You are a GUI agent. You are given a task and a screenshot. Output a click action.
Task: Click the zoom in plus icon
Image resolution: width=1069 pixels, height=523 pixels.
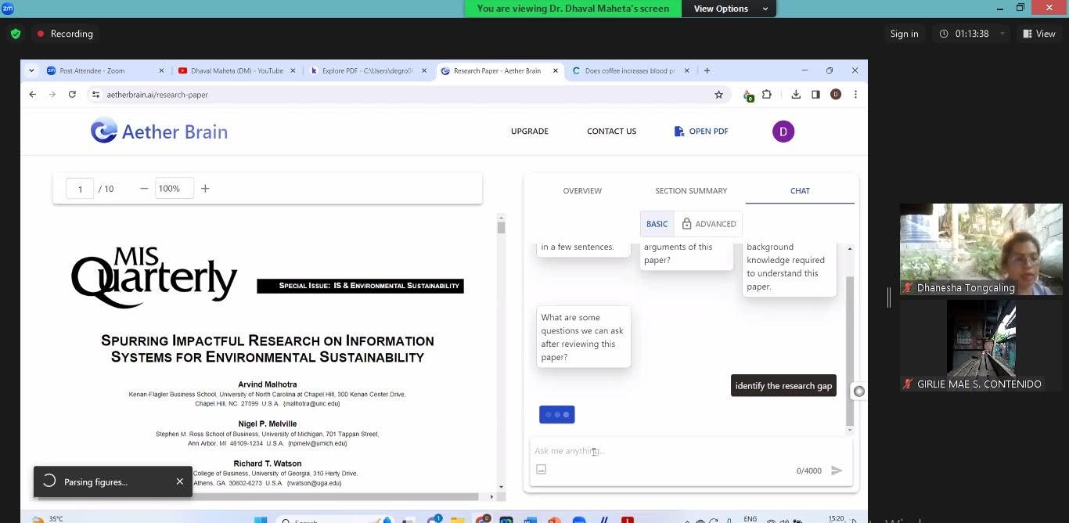[205, 189]
